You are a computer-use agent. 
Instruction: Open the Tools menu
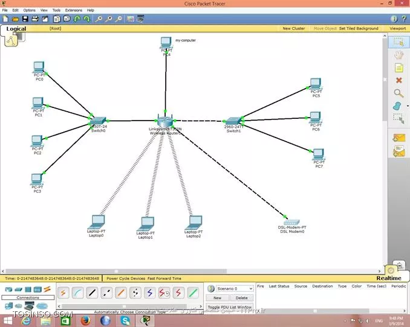click(56, 10)
